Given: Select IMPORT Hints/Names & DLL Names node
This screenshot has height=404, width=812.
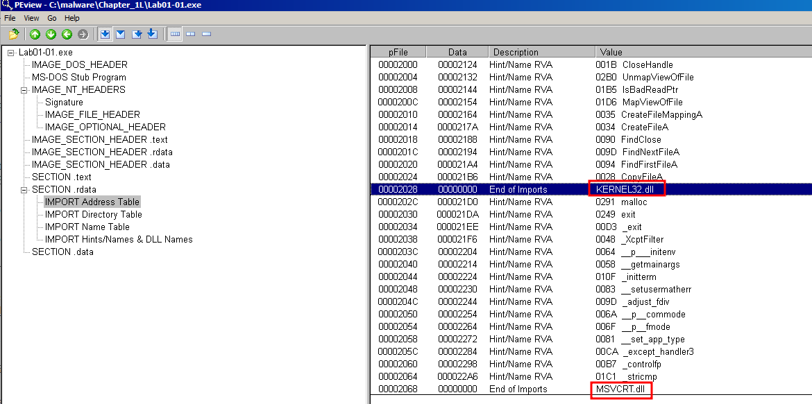Looking at the screenshot, I should point(119,240).
